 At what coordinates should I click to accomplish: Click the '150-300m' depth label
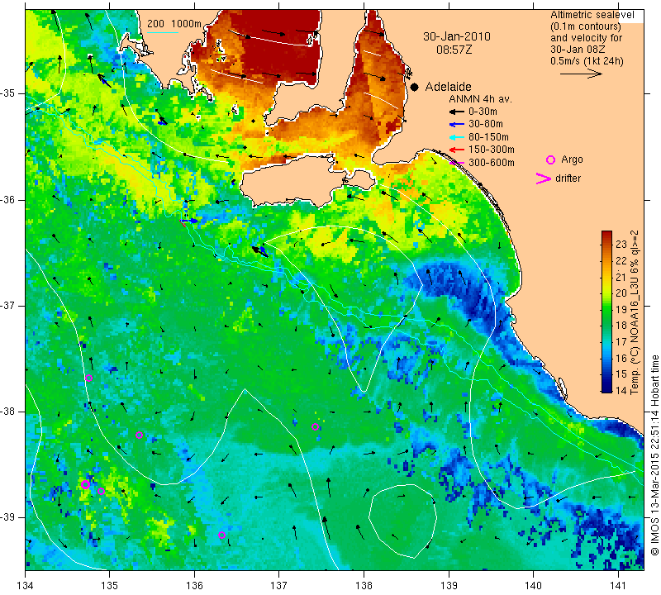click(x=491, y=150)
